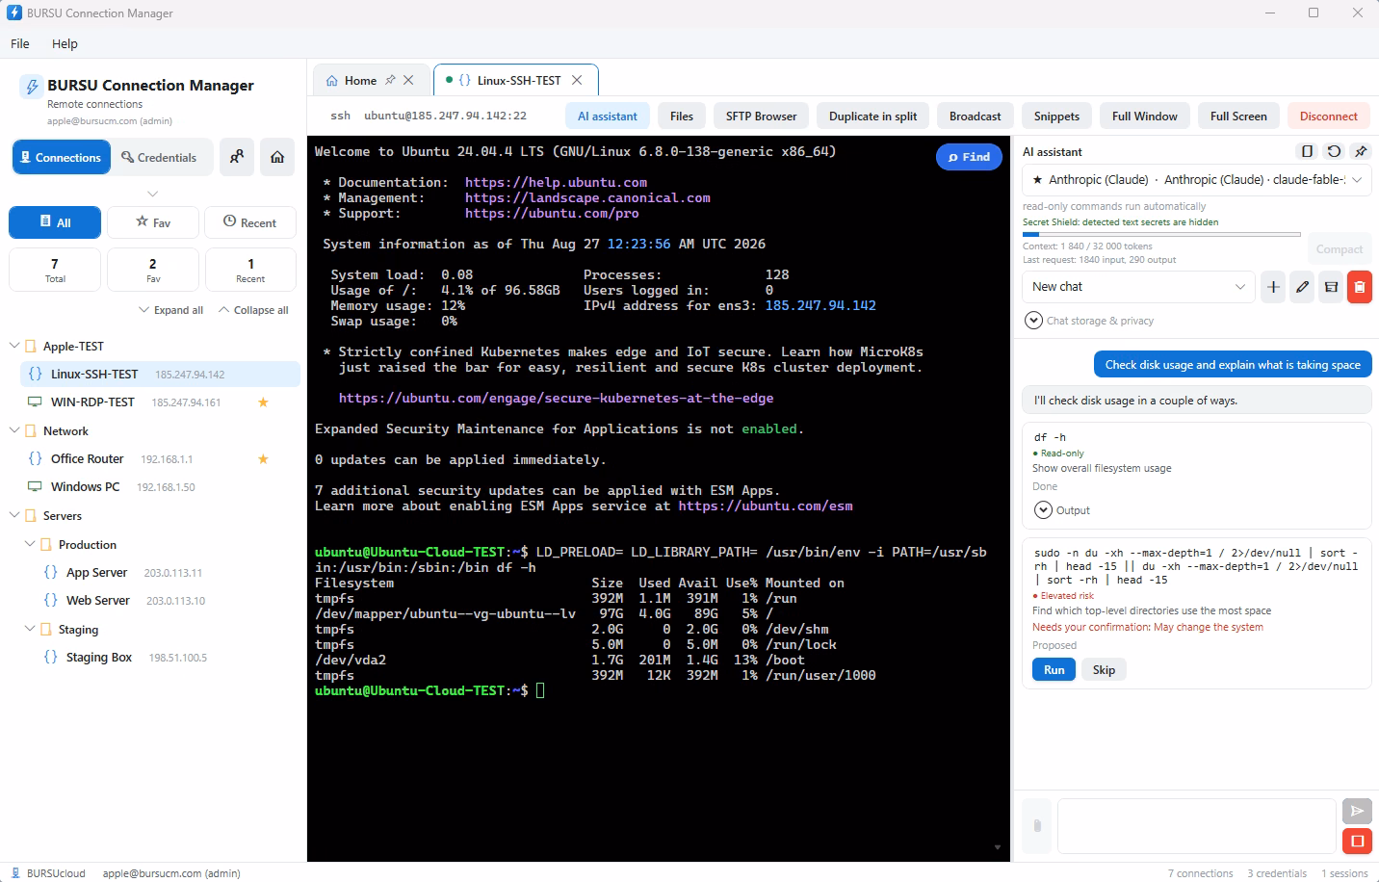
Task: Toggle the AI assistant button in toolbar
Action: (608, 117)
